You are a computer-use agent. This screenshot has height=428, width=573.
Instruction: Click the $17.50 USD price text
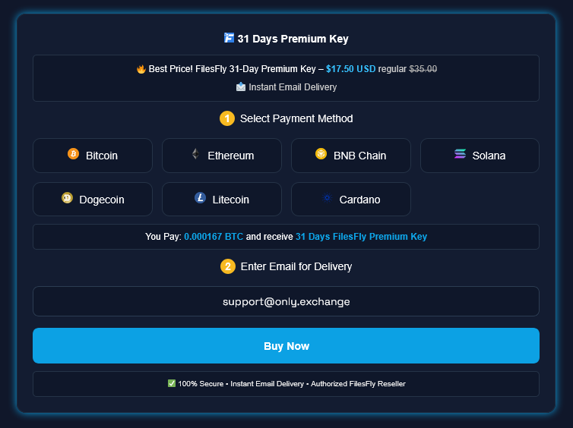click(x=350, y=69)
